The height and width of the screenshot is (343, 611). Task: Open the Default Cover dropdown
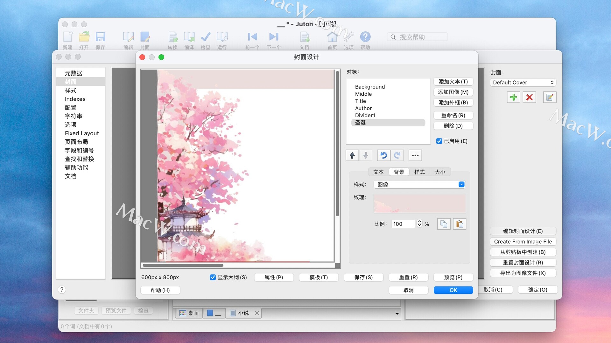(523, 83)
